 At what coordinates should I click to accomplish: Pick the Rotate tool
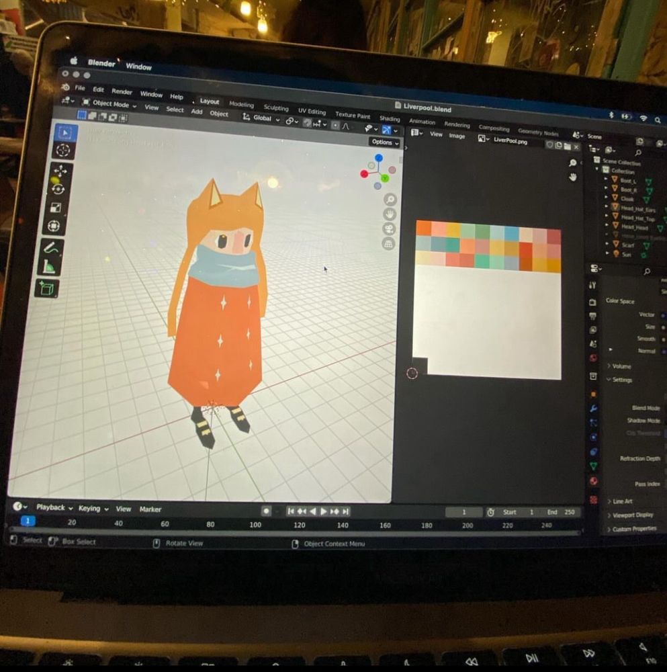tap(58, 189)
